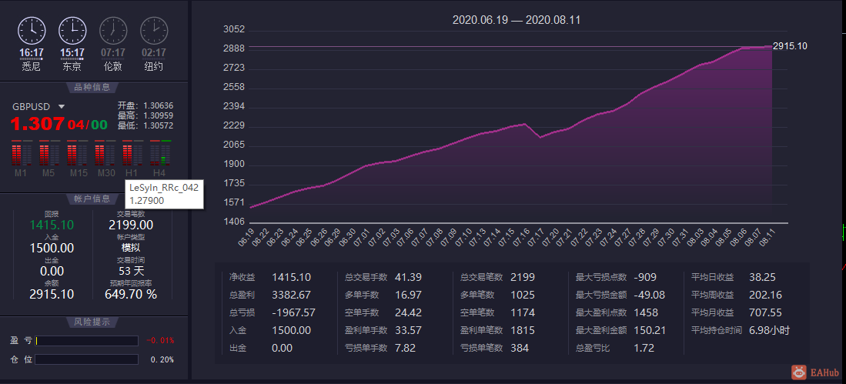Click the Tokyo clock icon

(72, 31)
